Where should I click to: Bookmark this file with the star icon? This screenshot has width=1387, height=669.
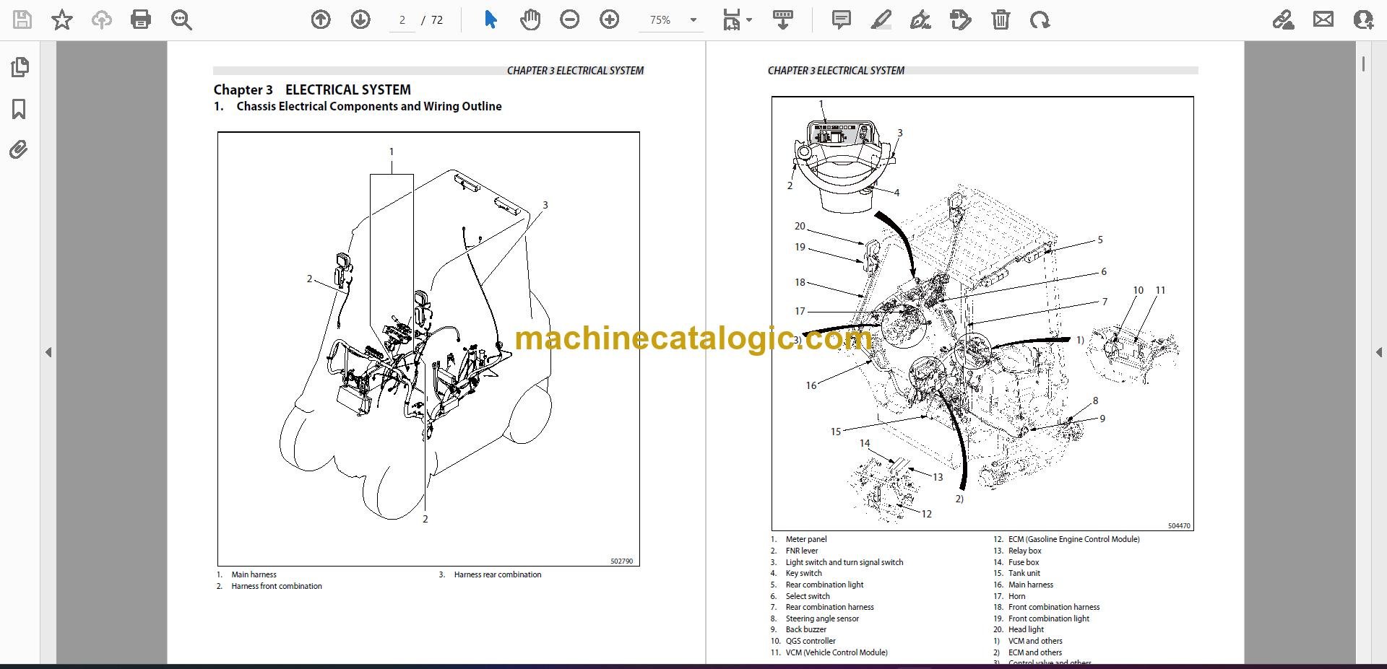[x=62, y=19]
